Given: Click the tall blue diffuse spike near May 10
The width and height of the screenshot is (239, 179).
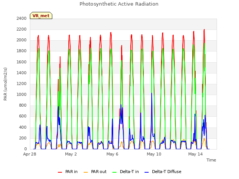Looking at the screenshot, I should [152, 93].
